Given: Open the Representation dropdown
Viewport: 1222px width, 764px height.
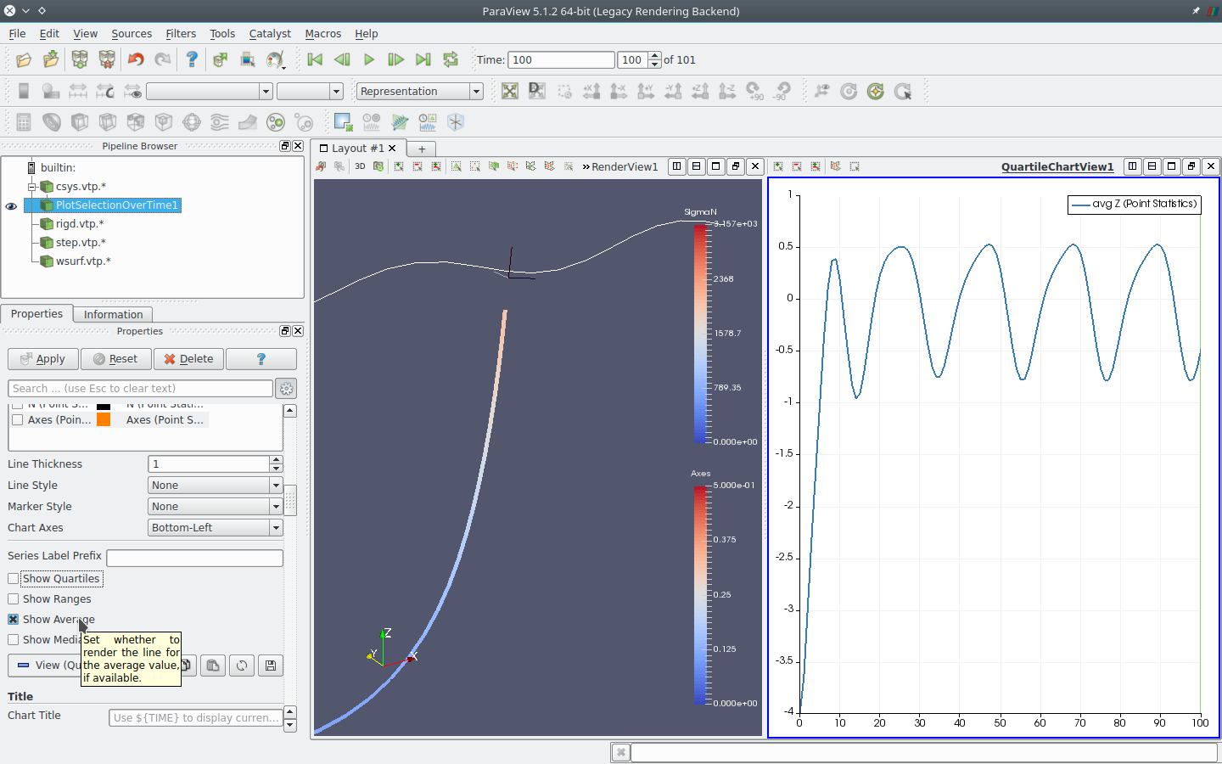Looking at the screenshot, I should pyautogui.click(x=419, y=91).
